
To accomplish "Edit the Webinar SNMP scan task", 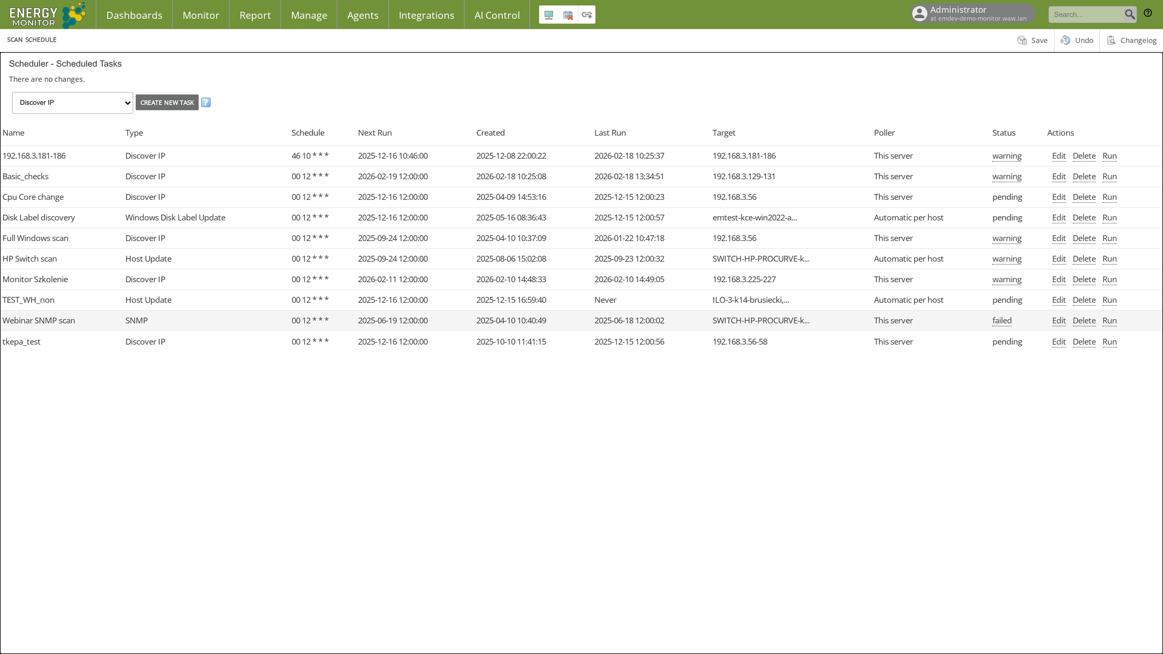I will (1059, 321).
